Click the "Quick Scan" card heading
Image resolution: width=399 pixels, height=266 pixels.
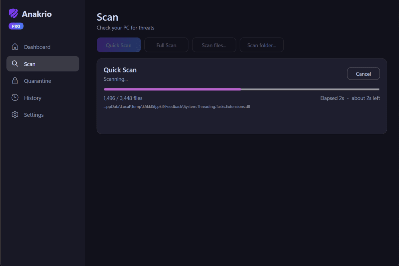tap(120, 70)
